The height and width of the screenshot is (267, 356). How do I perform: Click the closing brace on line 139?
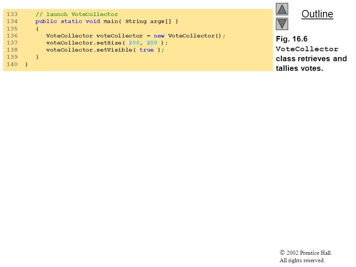(37, 57)
